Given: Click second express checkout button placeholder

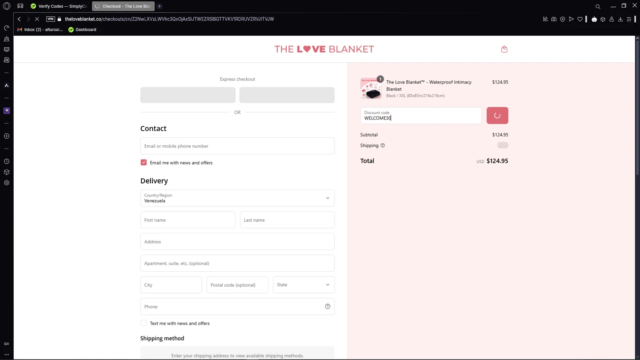Looking at the screenshot, I should point(287,95).
